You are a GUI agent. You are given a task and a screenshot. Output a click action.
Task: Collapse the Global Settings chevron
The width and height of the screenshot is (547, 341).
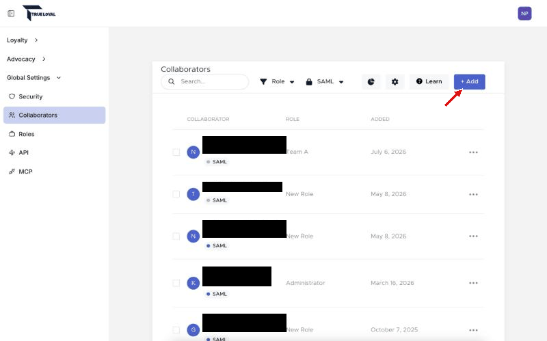tap(59, 78)
